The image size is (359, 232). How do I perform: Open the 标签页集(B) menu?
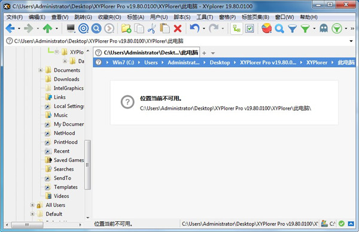pos(255,17)
